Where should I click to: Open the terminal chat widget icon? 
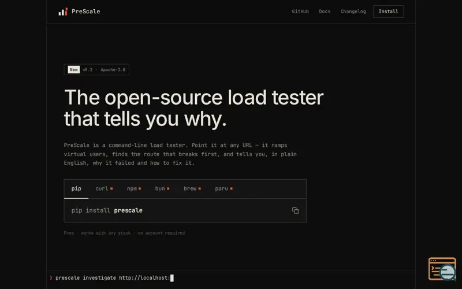tap(442, 269)
